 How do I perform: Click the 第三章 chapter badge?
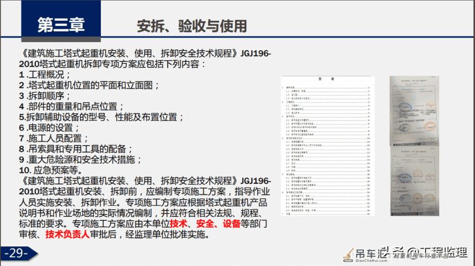[61, 21]
